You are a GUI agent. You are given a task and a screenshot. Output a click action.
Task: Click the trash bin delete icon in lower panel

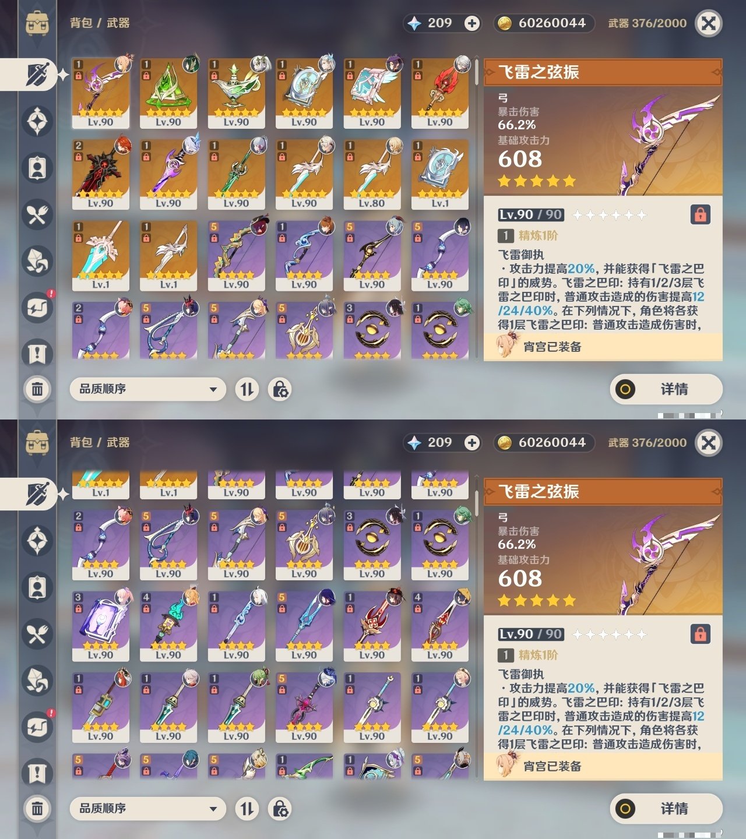(x=37, y=808)
